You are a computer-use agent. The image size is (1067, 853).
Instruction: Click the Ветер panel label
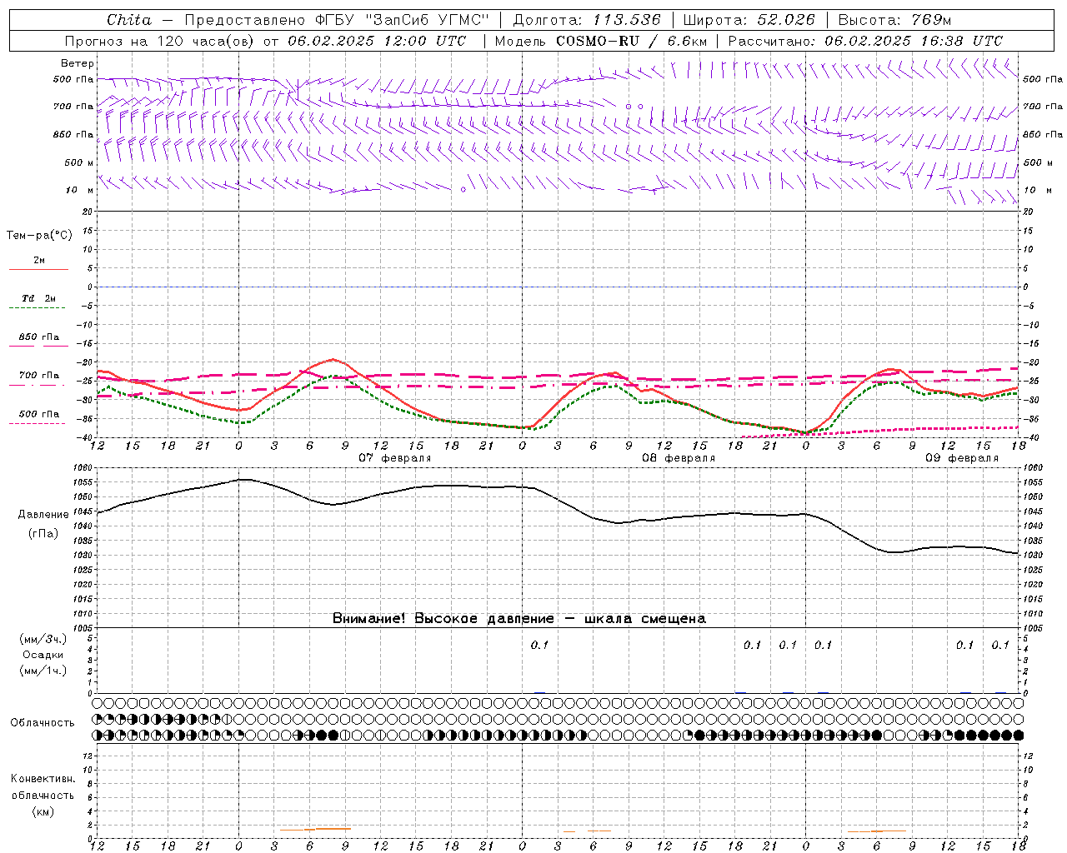click(x=78, y=63)
